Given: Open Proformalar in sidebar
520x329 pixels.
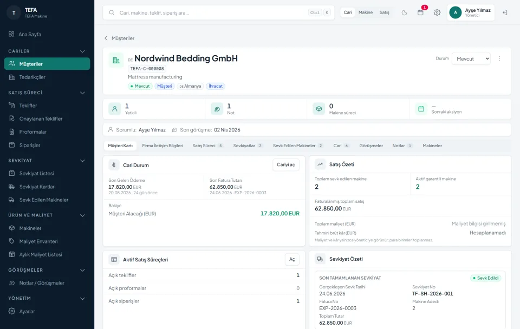Looking at the screenshot, I should [47, 132].
